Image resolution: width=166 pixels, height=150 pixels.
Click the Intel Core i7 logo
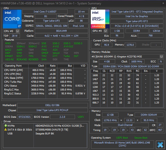(x=12, y=19)
